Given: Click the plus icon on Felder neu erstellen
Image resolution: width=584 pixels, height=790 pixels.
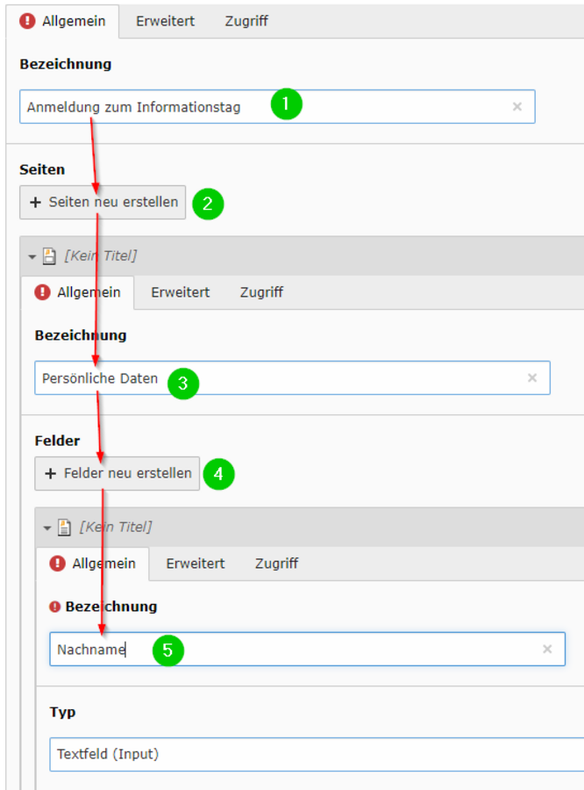Looking at the screenshot, I should (50, 473).
